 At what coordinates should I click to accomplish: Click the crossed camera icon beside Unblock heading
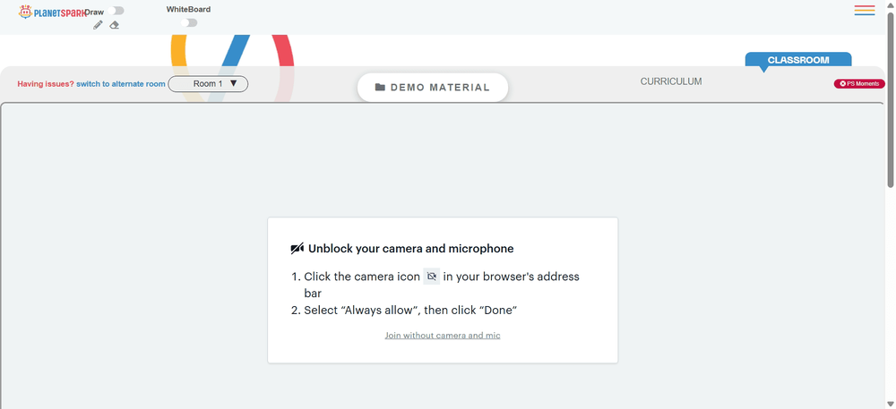click(x=297, y=249)
